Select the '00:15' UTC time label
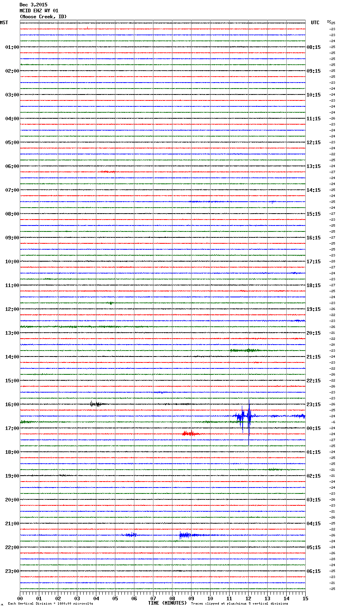 [x=314, y=428]
